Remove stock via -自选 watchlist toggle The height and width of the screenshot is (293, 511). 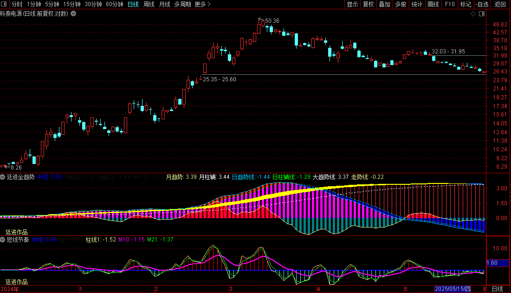point(482,4)
